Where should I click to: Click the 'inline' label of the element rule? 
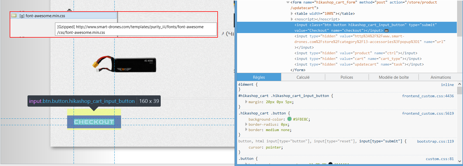point(447,85)
